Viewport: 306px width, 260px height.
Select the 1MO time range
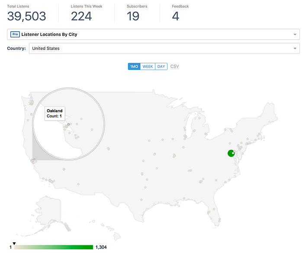134,66
